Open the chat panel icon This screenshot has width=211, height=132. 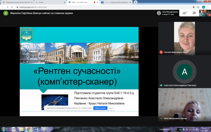tap(195, 13)
